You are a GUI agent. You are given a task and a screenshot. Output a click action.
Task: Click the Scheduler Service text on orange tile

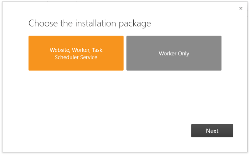[76, 57]
